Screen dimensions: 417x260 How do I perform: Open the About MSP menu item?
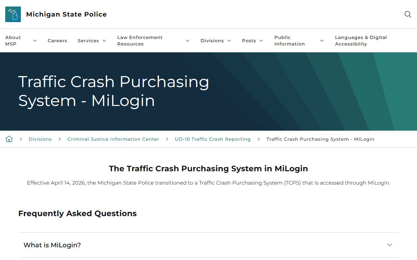click(x=13, y=41)
